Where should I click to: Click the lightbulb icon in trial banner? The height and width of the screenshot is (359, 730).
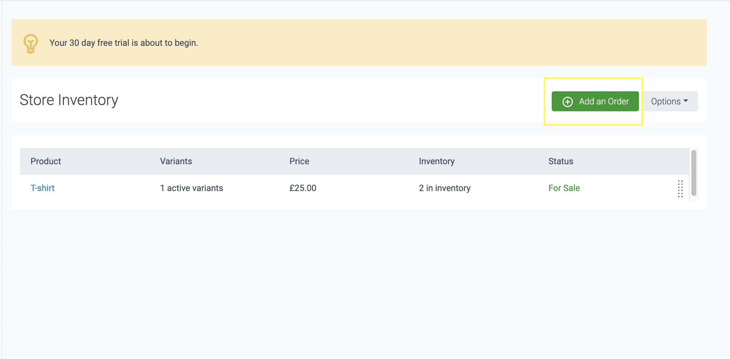tap(31, 44)
